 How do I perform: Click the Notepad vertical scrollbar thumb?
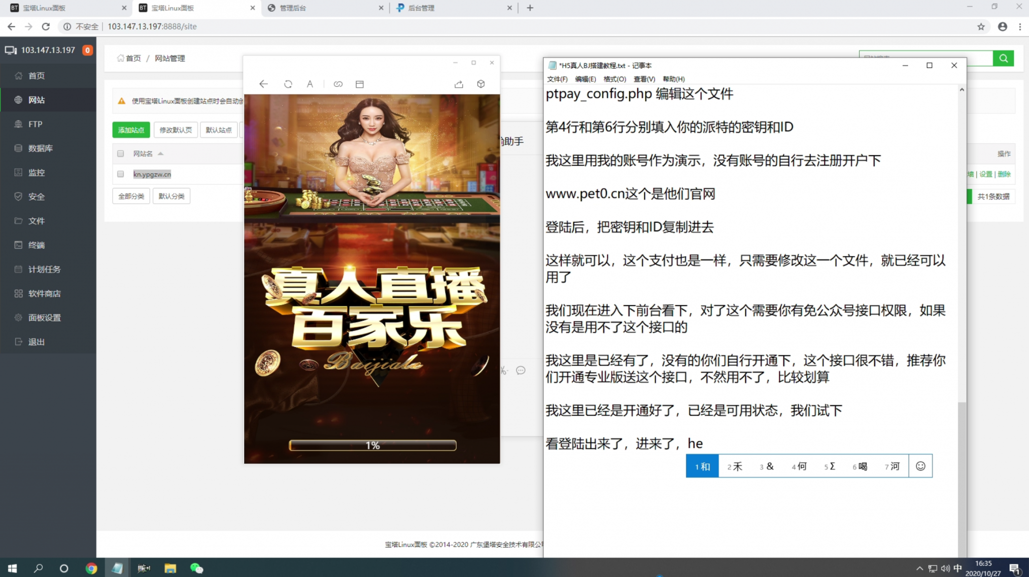click(962, 477)
